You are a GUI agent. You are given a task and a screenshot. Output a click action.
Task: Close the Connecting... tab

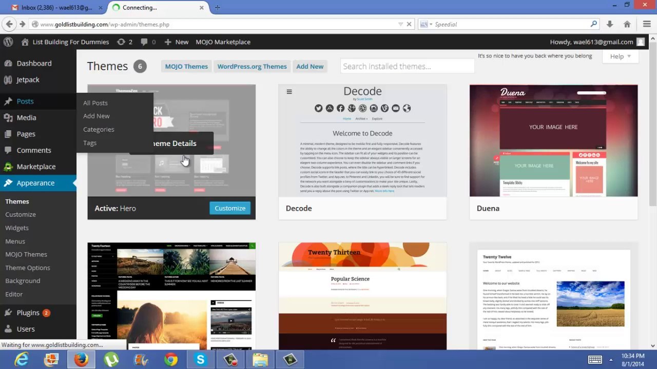202,8
